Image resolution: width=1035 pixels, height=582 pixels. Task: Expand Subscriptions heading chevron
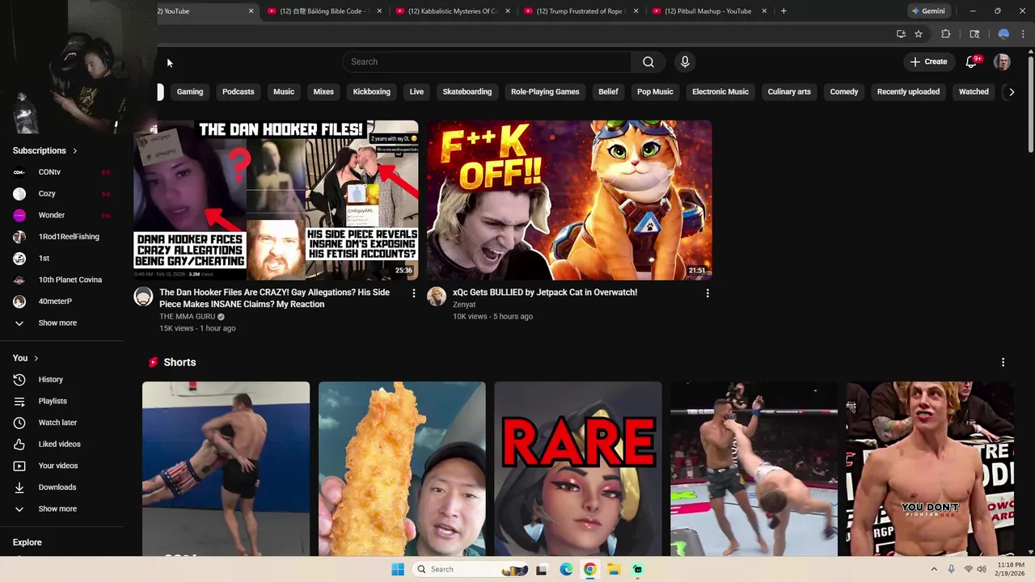[x=74, y=150]
